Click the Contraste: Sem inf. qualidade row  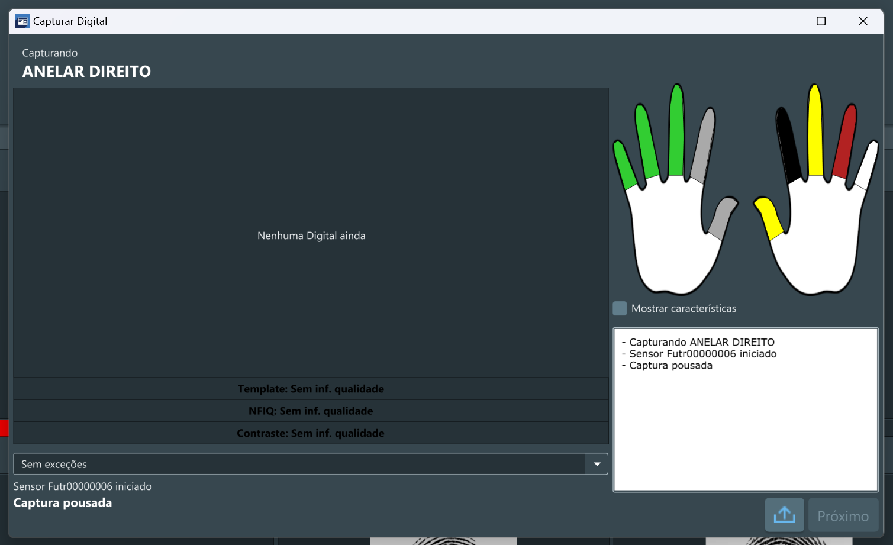coord(311,433)
